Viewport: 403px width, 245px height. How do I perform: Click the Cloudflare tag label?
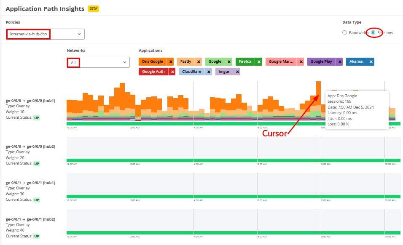[192, 72]
